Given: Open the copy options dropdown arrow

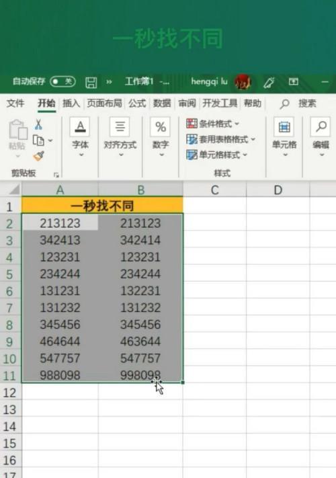Looking at the screenshot, I should tap(50, 141).
